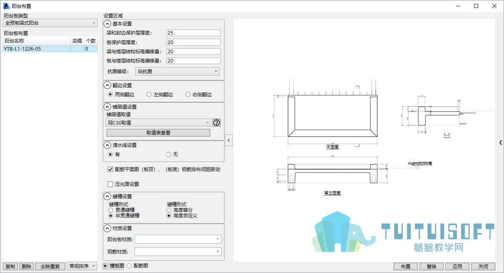Viewport: 504px width, 273px height.
Task: Click 去除重复 button
Action: coord(50,266)
